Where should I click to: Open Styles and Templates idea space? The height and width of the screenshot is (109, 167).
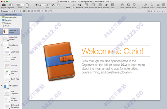12,106
